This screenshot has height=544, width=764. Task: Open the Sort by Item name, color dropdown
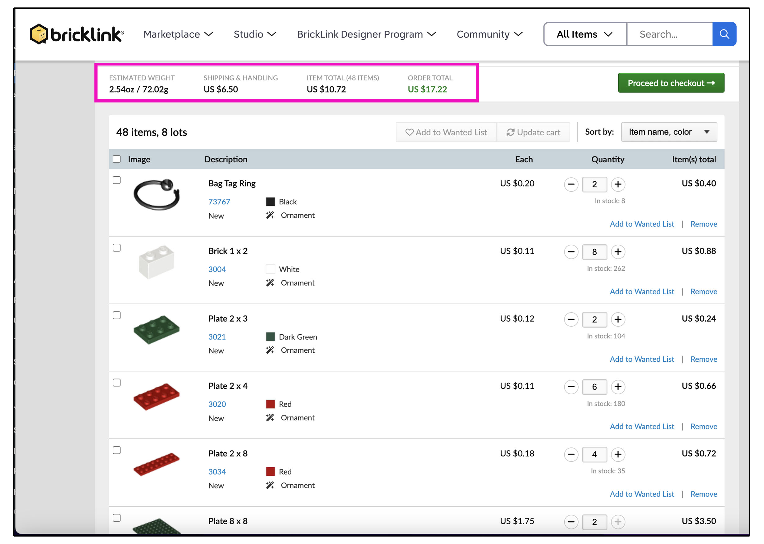click(668, 132)
